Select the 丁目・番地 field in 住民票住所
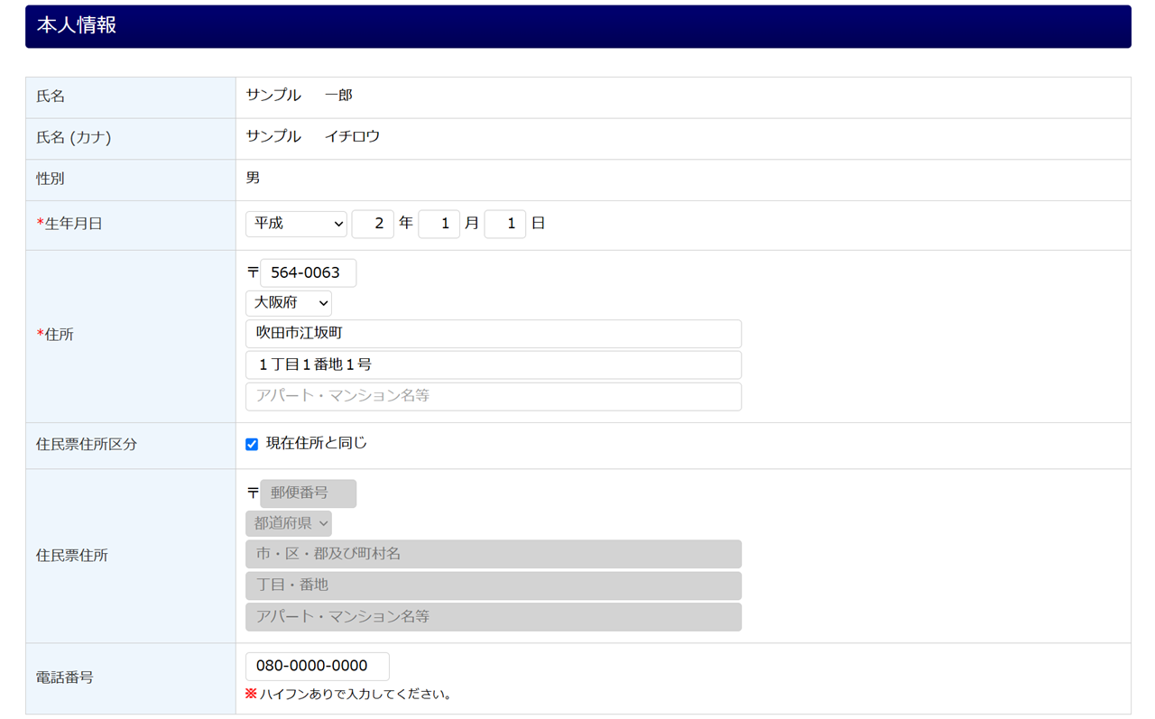Screen dimensions: 1155x719 pos(493,585)
